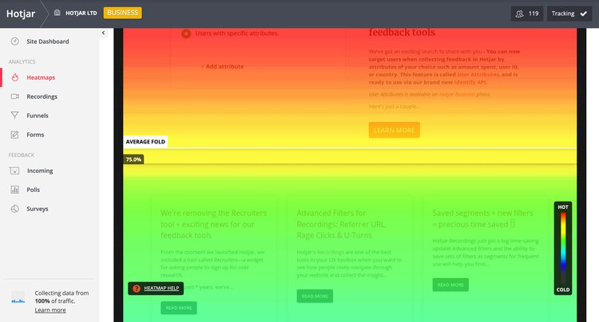Open the 119 users counter
599x322 pixels.
527,14
